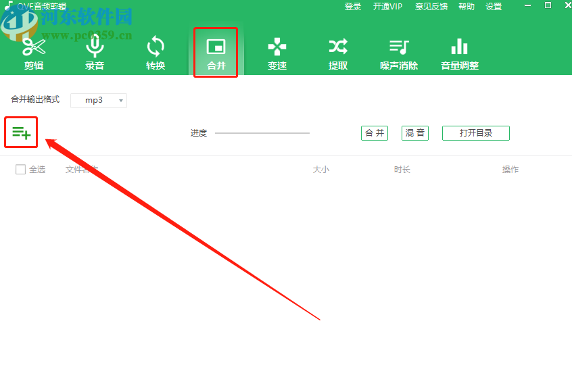This screenshot has width=572, height=367.
Task: Open the 帮助 help menu
Action: point(467,7)
